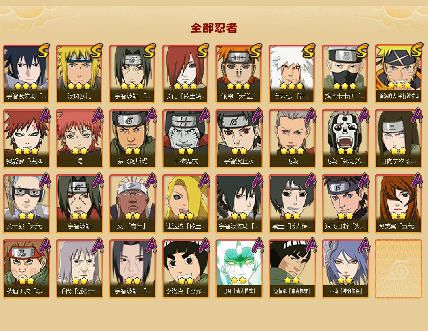
Task: Select the 波风水门 ninja card
Action: (x=79, y=74)
